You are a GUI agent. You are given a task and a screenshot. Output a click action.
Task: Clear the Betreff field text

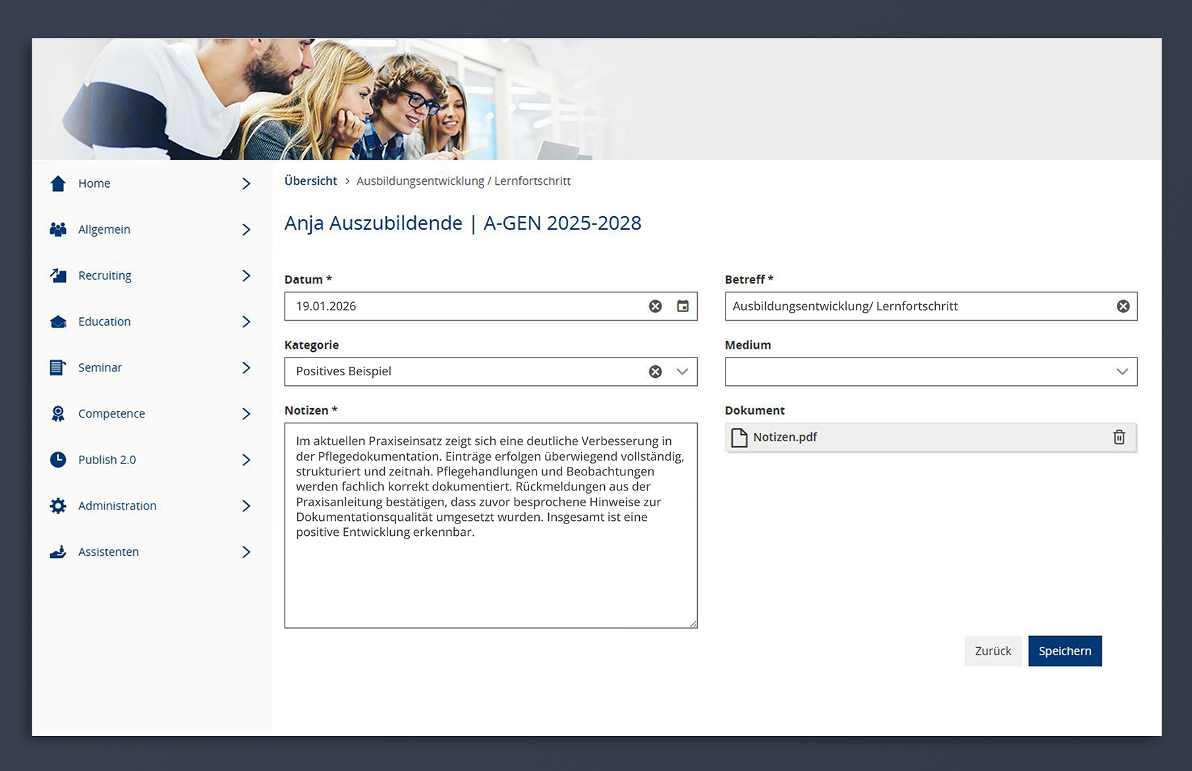click(x=1123, y=306)
